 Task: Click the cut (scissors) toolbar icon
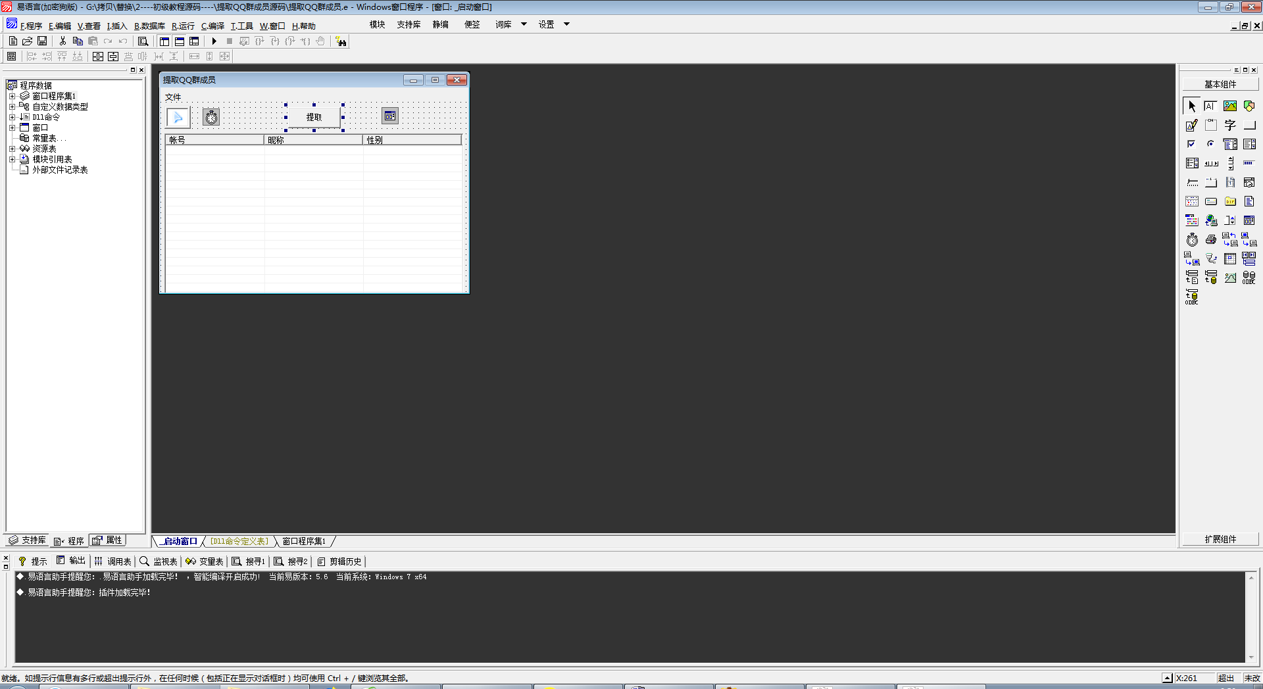tap(62, 41)
